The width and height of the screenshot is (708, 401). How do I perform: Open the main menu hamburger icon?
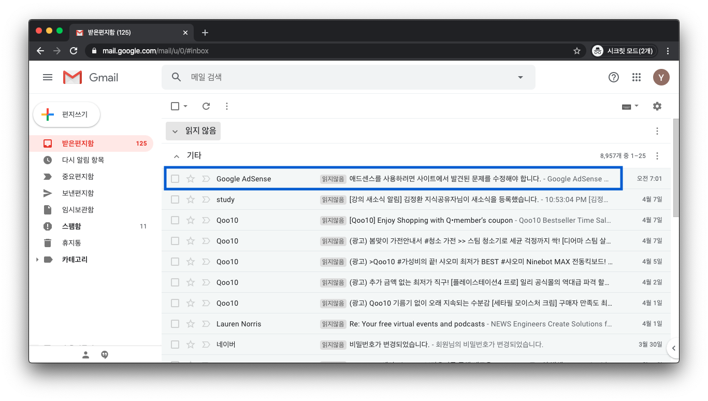(48, 77)
